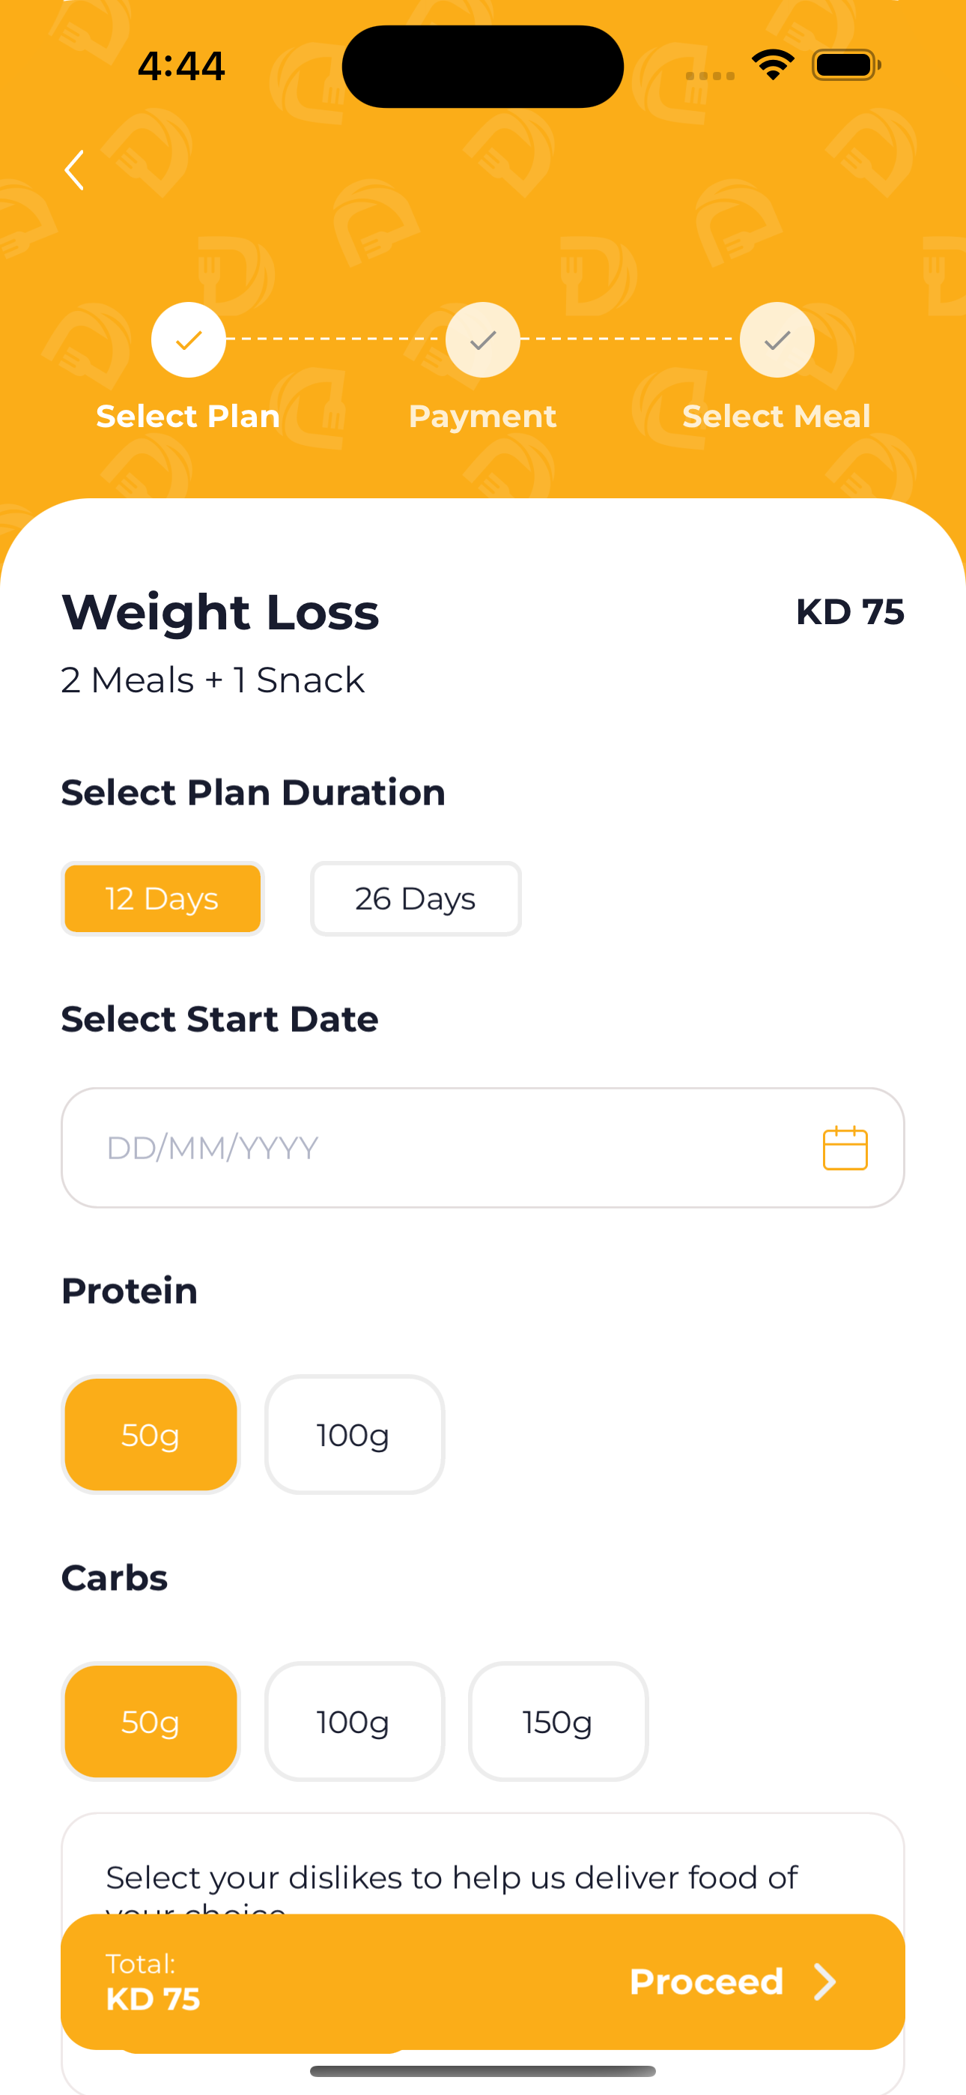This screenshot has width=966, height=2095.
Task: Tap the Select Plan step checkmark
Action: pyautogui.click(x=189, y=340)
